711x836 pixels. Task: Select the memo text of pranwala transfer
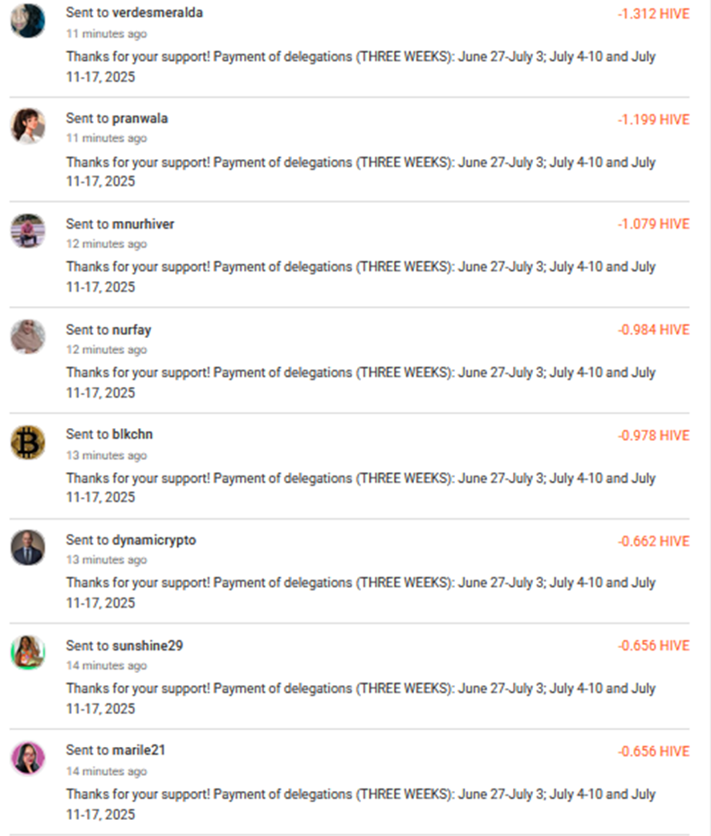click(360, 172)
